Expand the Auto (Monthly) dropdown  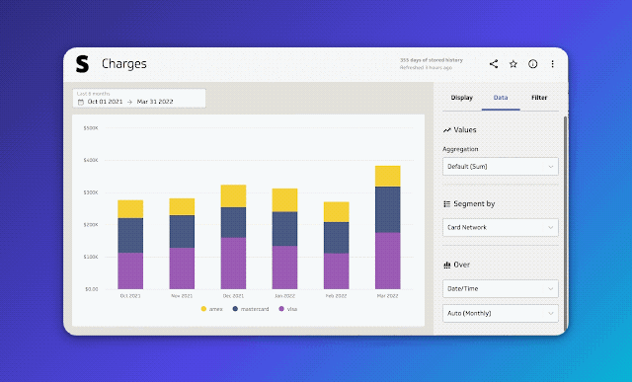click(x=501, y=313)
